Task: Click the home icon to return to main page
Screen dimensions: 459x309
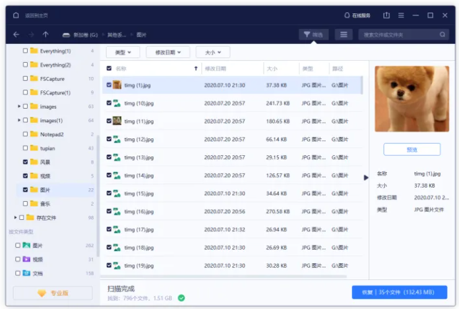Action: pos(16,16)
